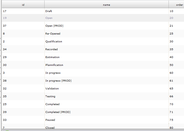Select the greyed-out Open row
Image resolution: width=184 pixels, height=131 pixels.
coord(49,18)
